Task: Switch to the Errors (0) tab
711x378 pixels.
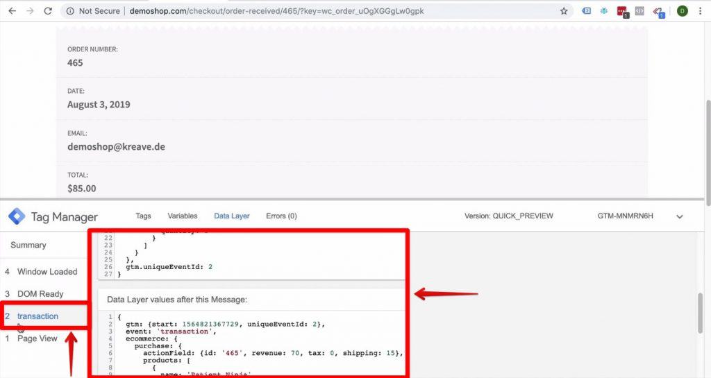Action: (x=281, y=216)
